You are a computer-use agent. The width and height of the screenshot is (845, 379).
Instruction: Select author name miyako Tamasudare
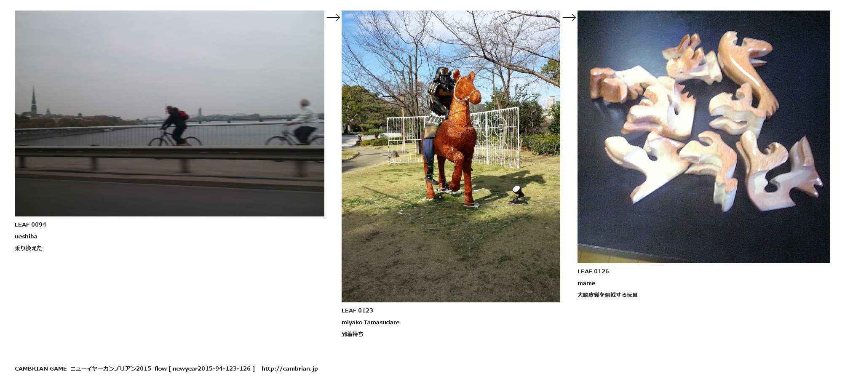point(371,322)
